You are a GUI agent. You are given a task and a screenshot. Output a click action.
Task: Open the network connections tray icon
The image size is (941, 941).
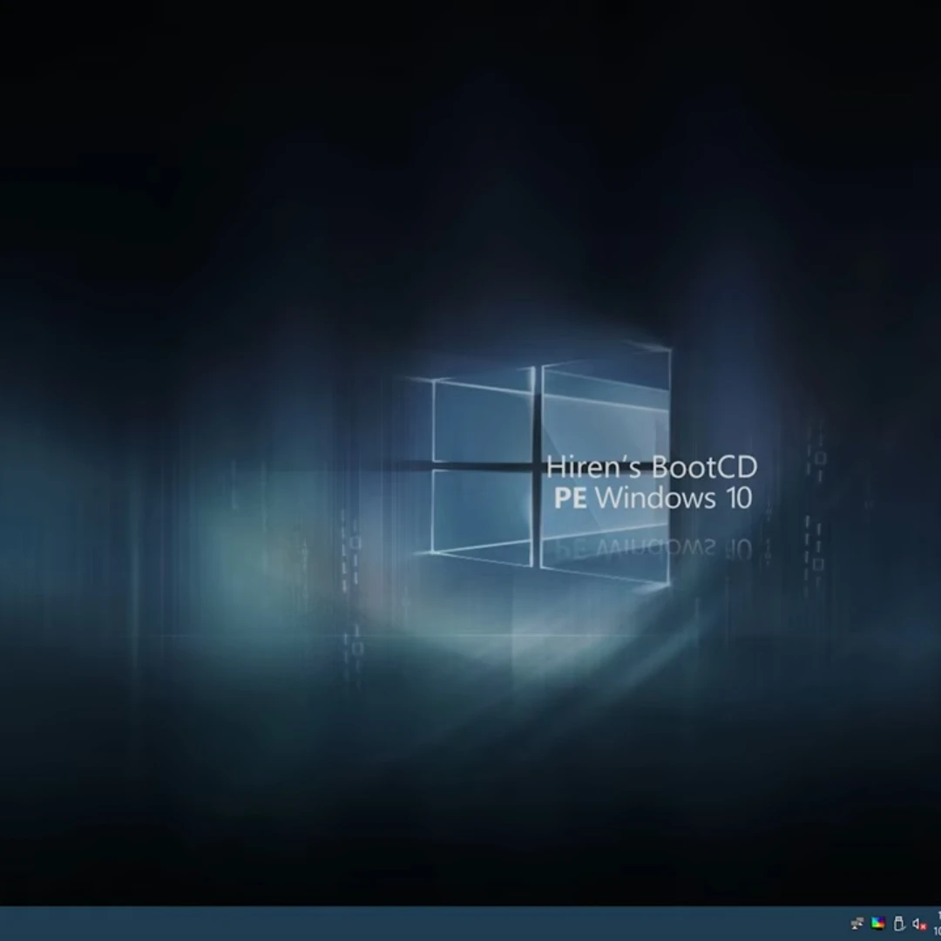[857, 924]
